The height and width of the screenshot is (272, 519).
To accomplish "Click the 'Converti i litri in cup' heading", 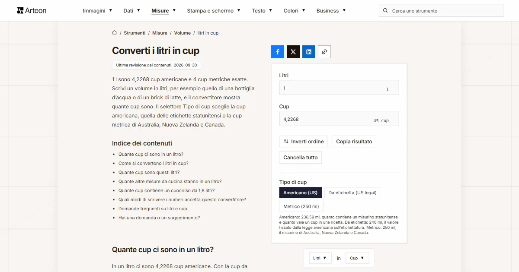I will (156, 51).
